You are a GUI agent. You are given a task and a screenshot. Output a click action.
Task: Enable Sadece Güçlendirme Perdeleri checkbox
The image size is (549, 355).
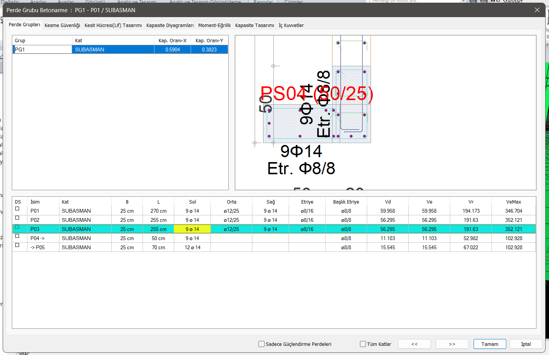tap(262, 344)
